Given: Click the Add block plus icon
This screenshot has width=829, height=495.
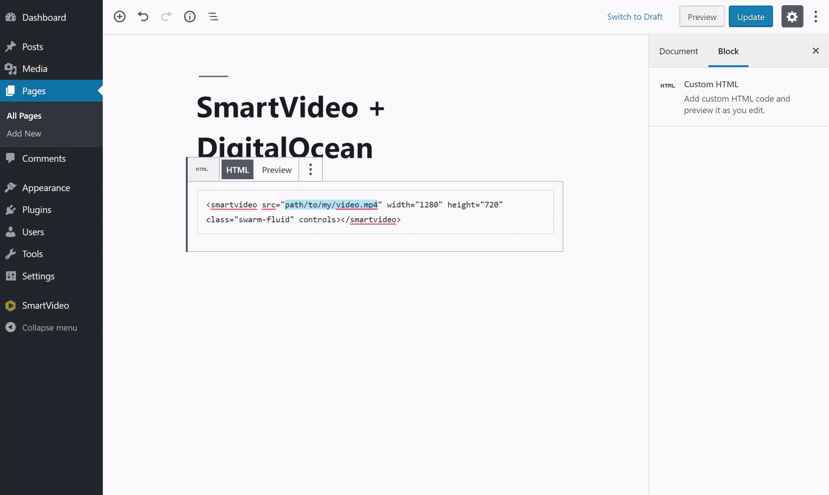Looking at the screenshot, I should pos(120,17).
